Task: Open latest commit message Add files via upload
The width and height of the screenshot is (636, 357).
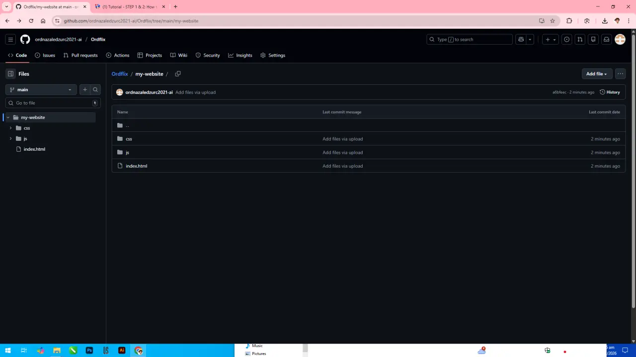Action: (195, 92)
